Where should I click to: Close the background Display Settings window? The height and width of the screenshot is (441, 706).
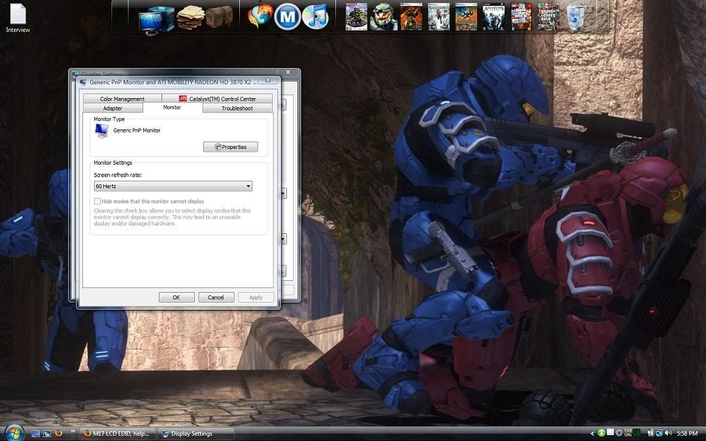tap(288, 72)
